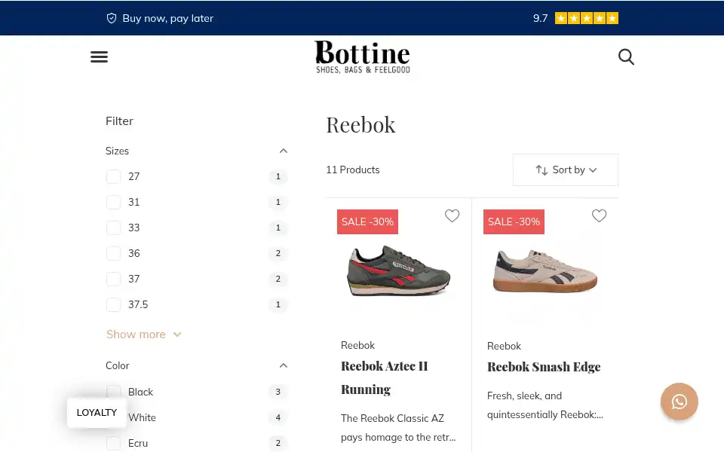The width and height of the screenshot is (724, 452).
Task: Check the size 36 checkbox
Action: 114,253
